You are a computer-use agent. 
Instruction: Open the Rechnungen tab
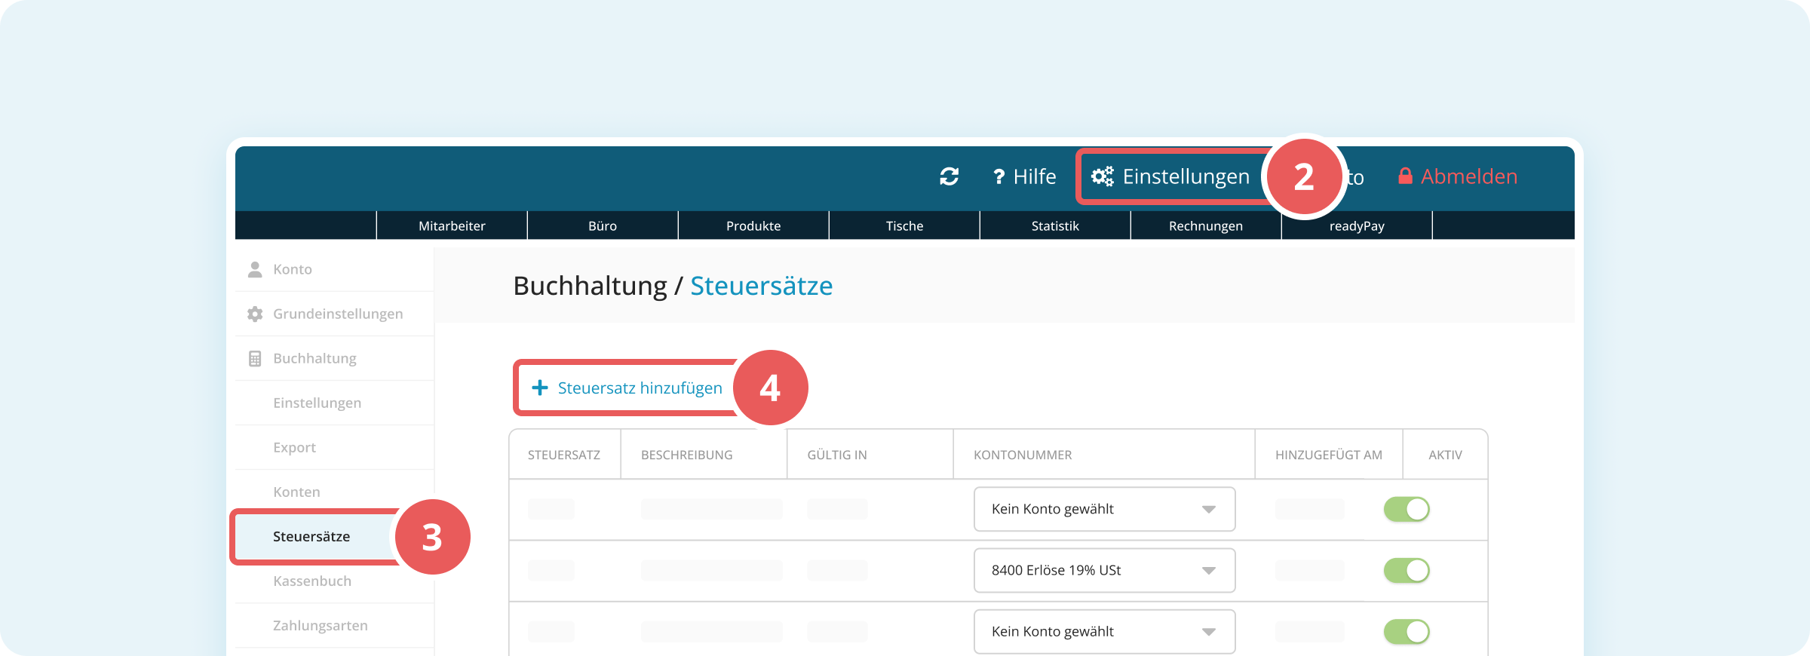pyautogui.click(x=1206, y=225)
